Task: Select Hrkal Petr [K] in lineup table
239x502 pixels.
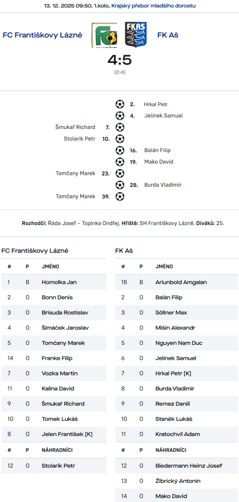Action: tap(177, 373)
